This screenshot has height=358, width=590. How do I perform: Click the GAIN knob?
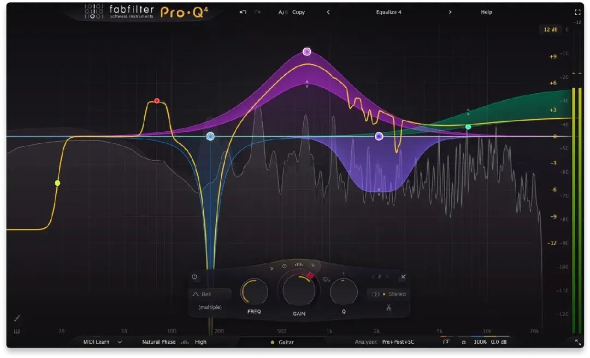click(299, 290)
